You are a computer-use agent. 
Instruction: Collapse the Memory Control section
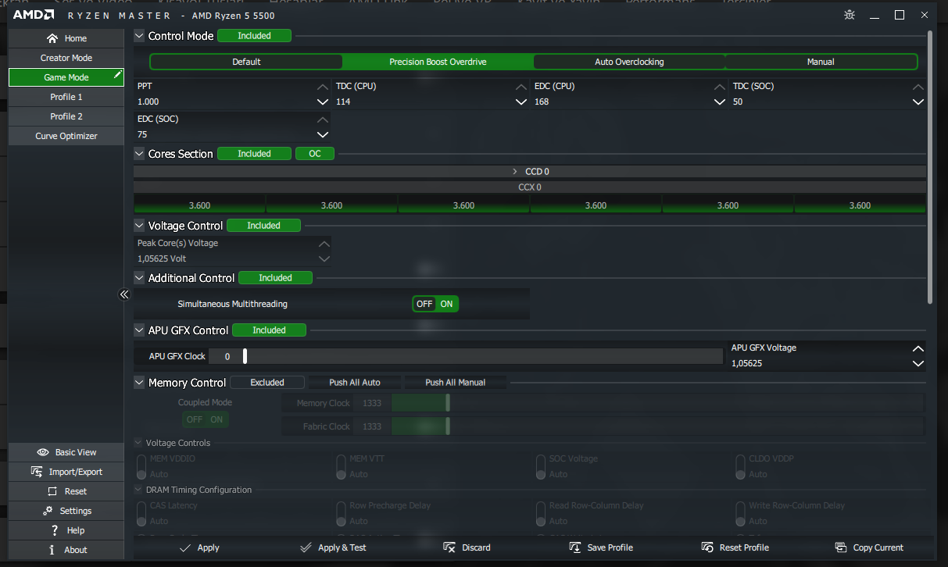(x=139, y=383)
